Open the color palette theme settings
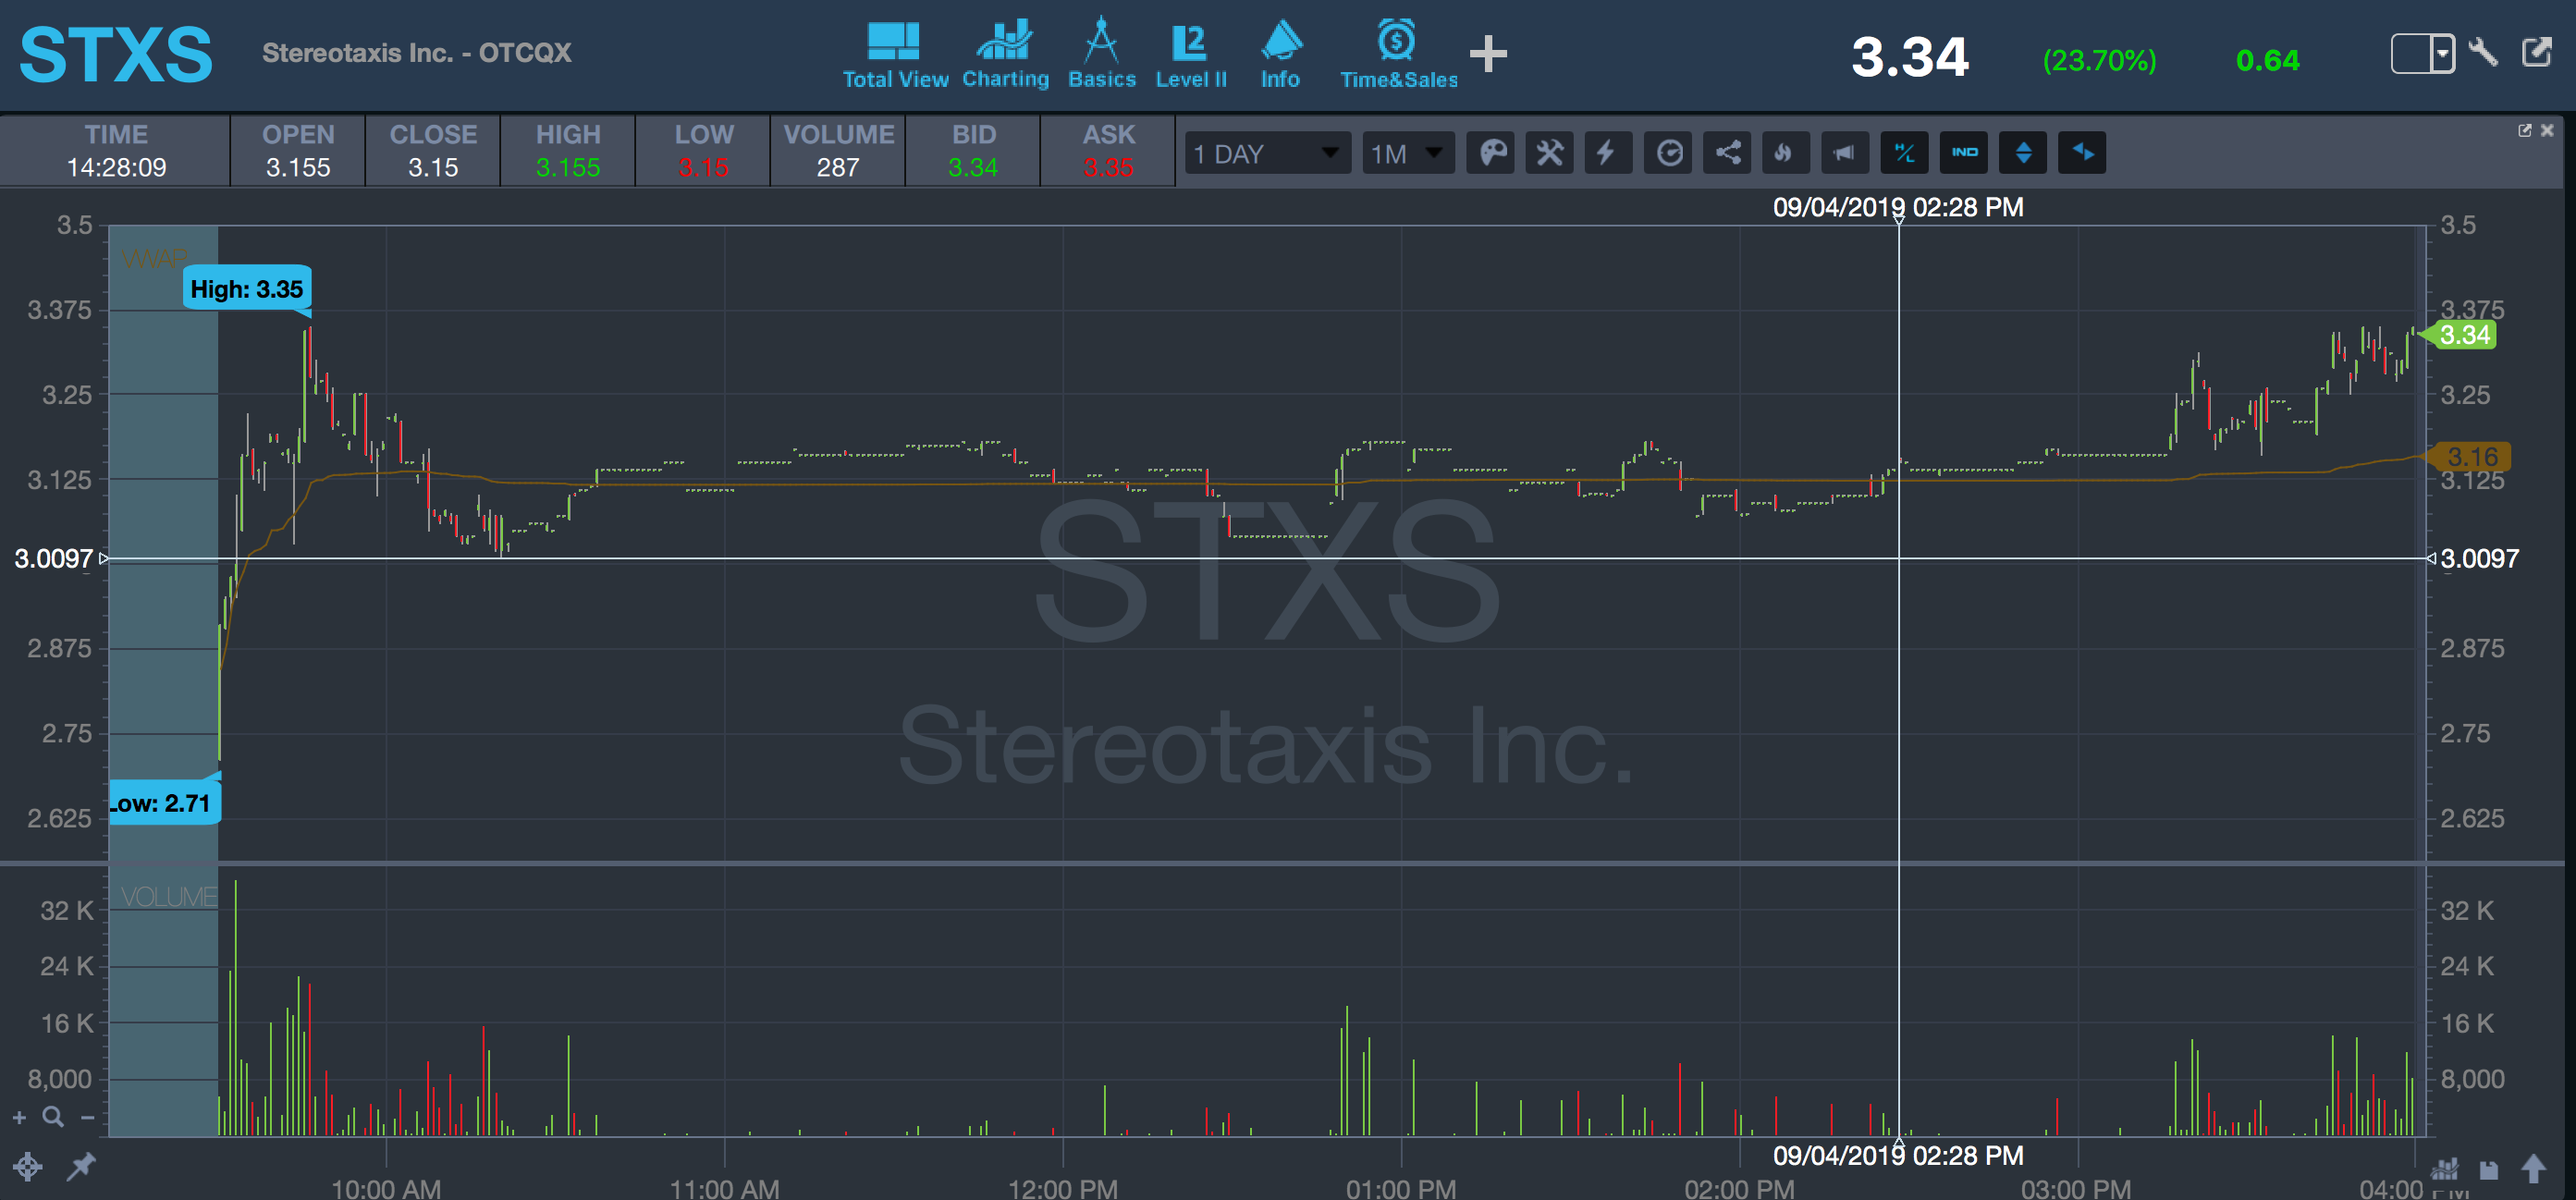The image size is (2576, 1200). [1491, 153]
